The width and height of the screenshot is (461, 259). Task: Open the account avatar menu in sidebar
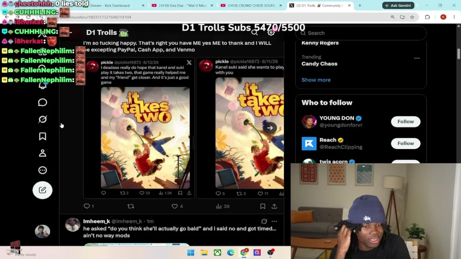(42, 231)
